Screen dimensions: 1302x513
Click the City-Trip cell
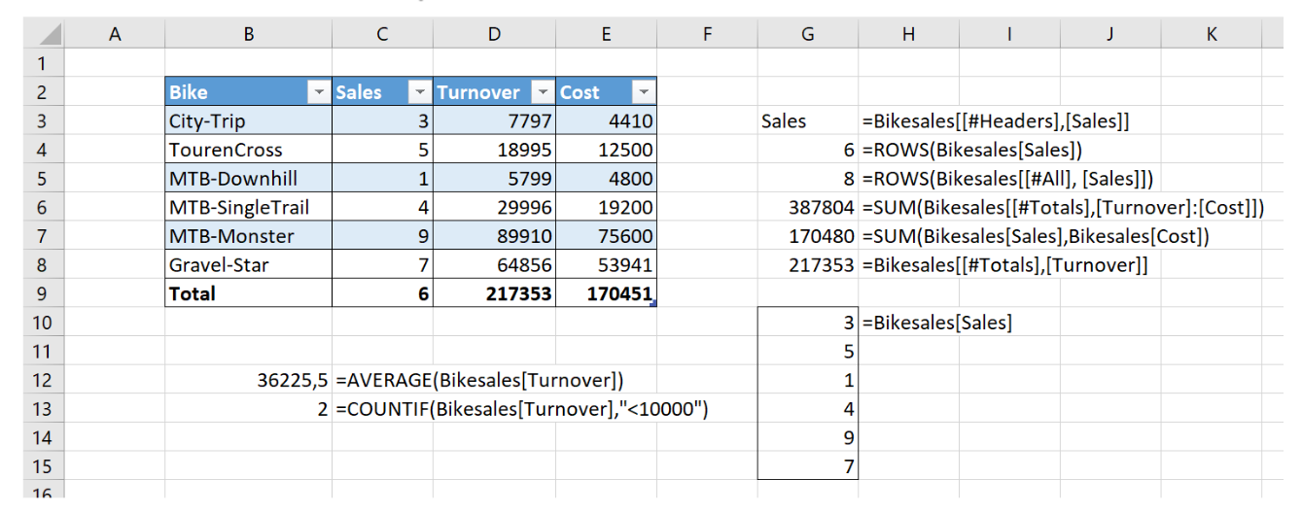249,121
